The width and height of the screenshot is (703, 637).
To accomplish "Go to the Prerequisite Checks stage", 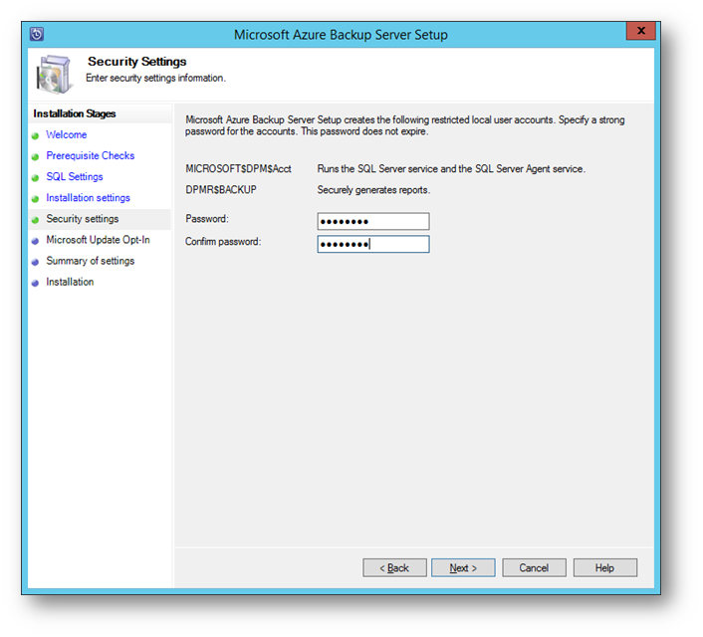I will [x=91, y=155].
